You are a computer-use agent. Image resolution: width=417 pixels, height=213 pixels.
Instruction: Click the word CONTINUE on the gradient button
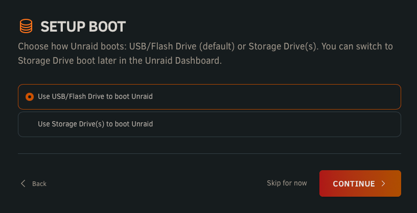point(354,184)
